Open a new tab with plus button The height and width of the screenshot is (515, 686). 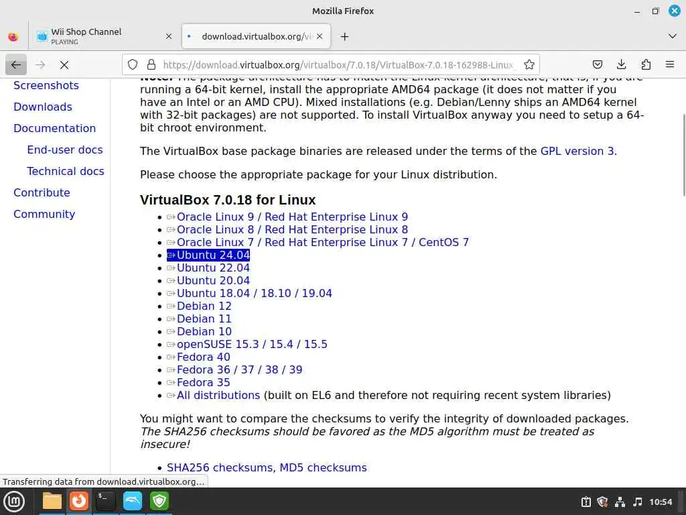(x=345, y=37)
